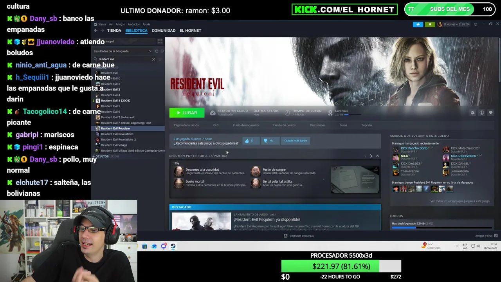The width and height of the screenshot is (501, 282).
Task: Open the Steam menu
Action: click(102, 24)
